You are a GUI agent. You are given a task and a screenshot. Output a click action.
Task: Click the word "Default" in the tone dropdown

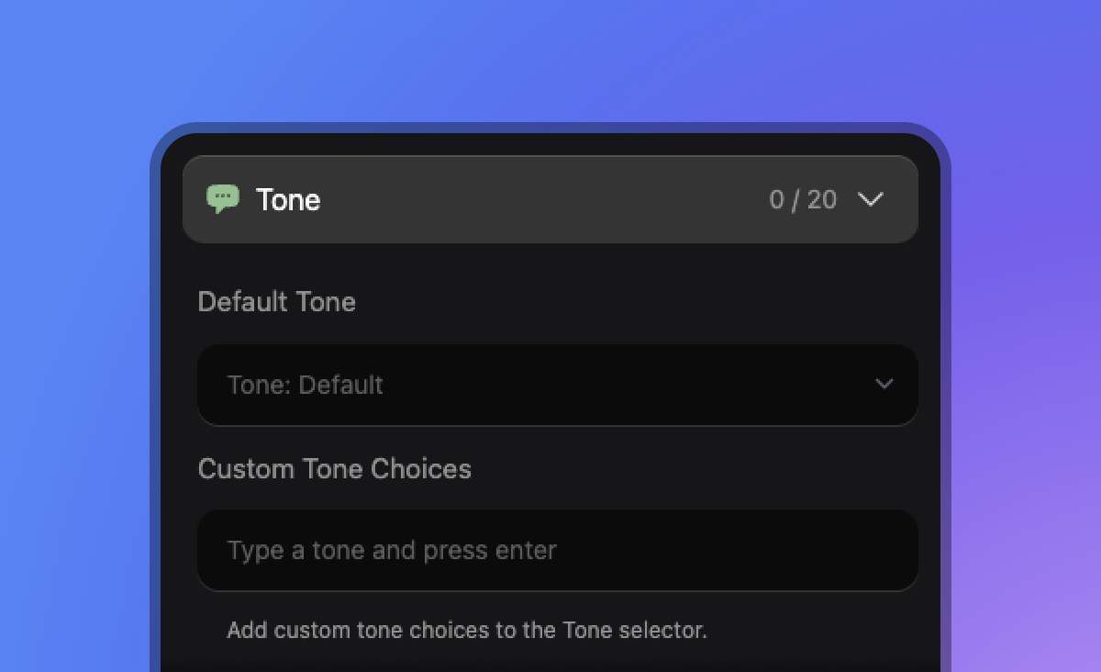coord(341,385)
